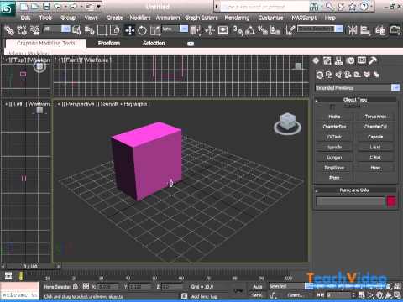Image resolution: width=403 pixels, height=302 pixels.
Task: Click the Hedra primitive button
Action: (x=334, y=117)
